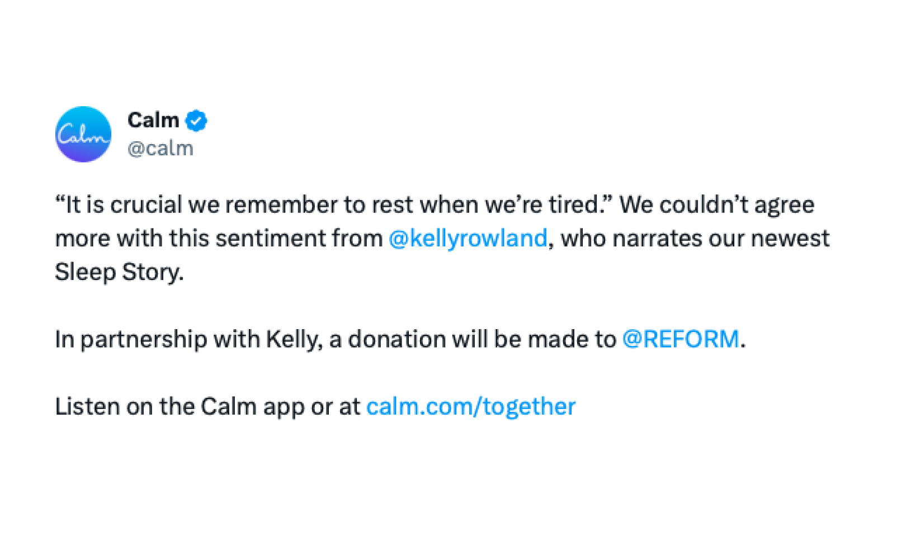Open the Calm display name
906x537 pixels.
tap(153, 120)
